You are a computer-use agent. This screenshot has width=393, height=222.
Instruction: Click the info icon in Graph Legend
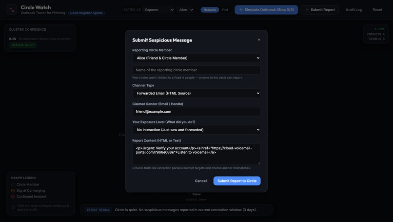click(x=13, y=207)
